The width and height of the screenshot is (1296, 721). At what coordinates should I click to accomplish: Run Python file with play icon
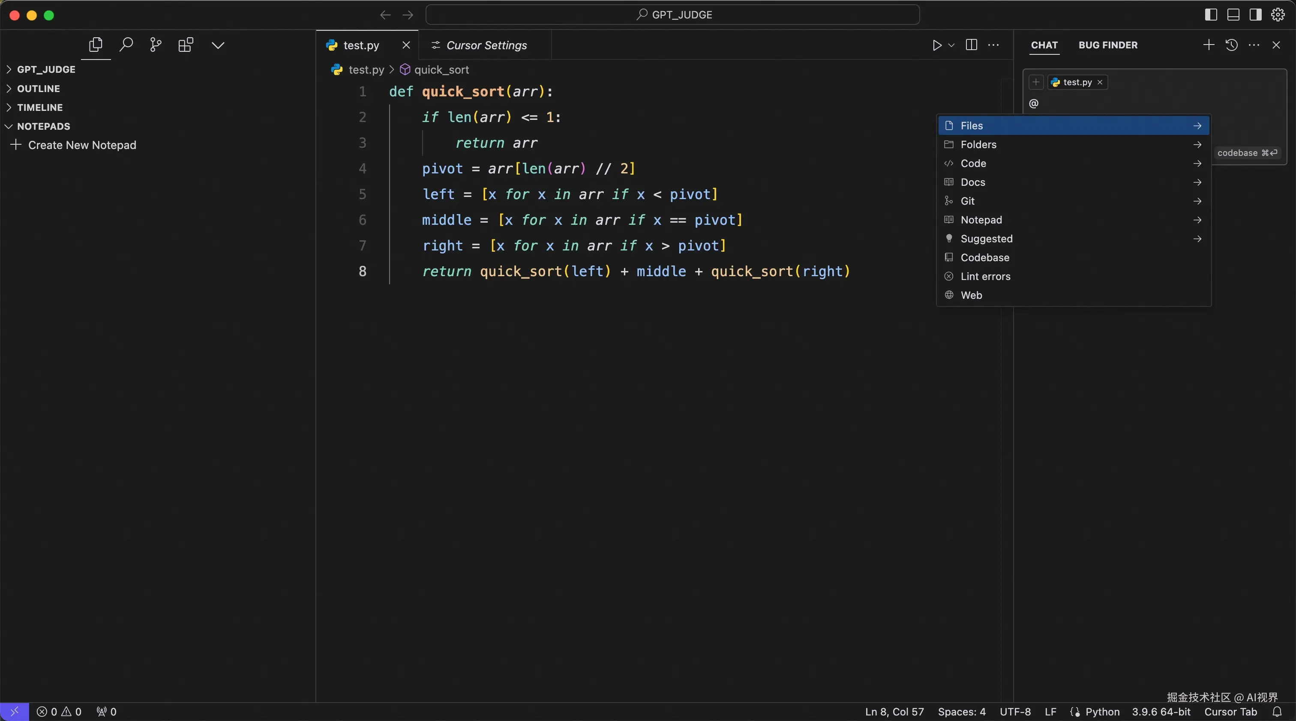point(936,45)
